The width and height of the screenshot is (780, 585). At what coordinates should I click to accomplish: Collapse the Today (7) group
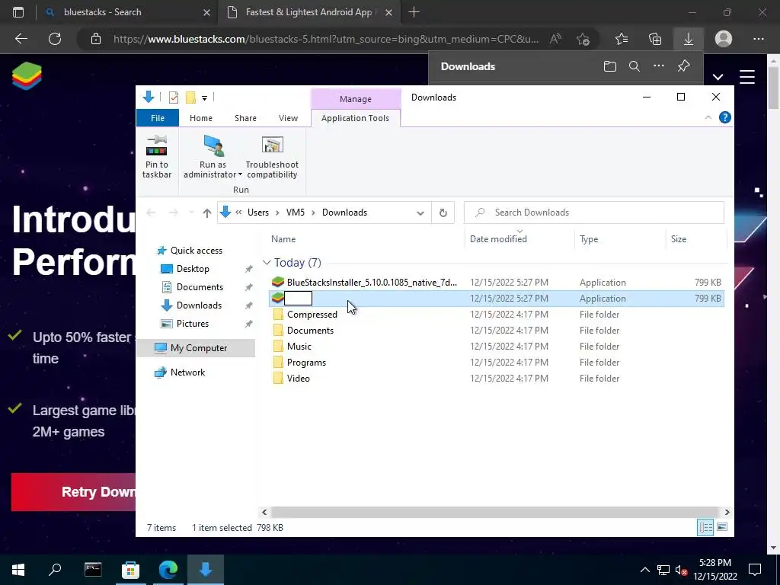[x=267, y=263]
